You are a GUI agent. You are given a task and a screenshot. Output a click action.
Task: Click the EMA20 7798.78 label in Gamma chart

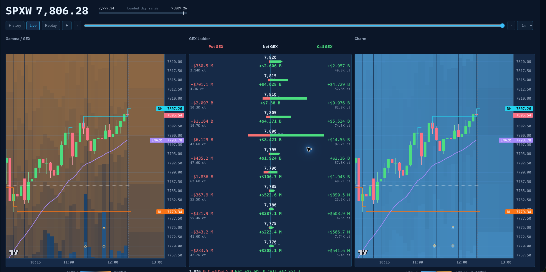tap(167, 140)
